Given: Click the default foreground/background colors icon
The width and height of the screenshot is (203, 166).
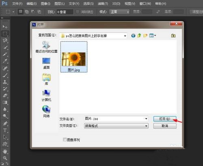Looking at the screenshot, I should pos(2,164).
